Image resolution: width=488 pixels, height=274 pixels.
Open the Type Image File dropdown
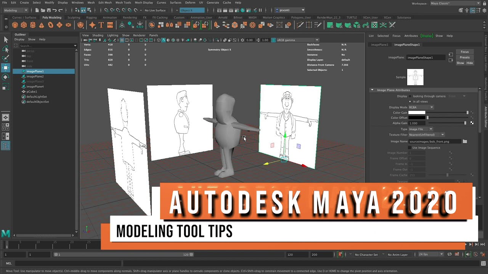pyautogui.click(x=421, y=129)
